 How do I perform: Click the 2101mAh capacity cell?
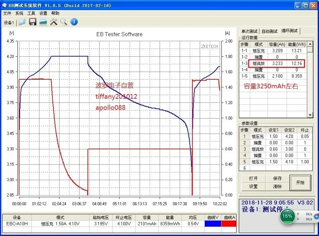(x=147, y=224)
